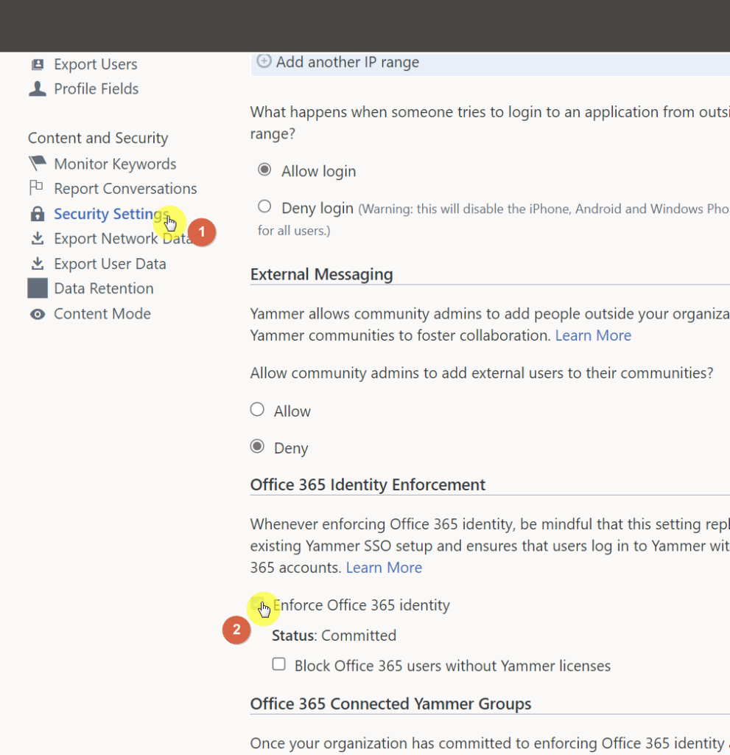Click the Security Settings lock icon
The height and width of the screenshot is (755, 730).
38,214
